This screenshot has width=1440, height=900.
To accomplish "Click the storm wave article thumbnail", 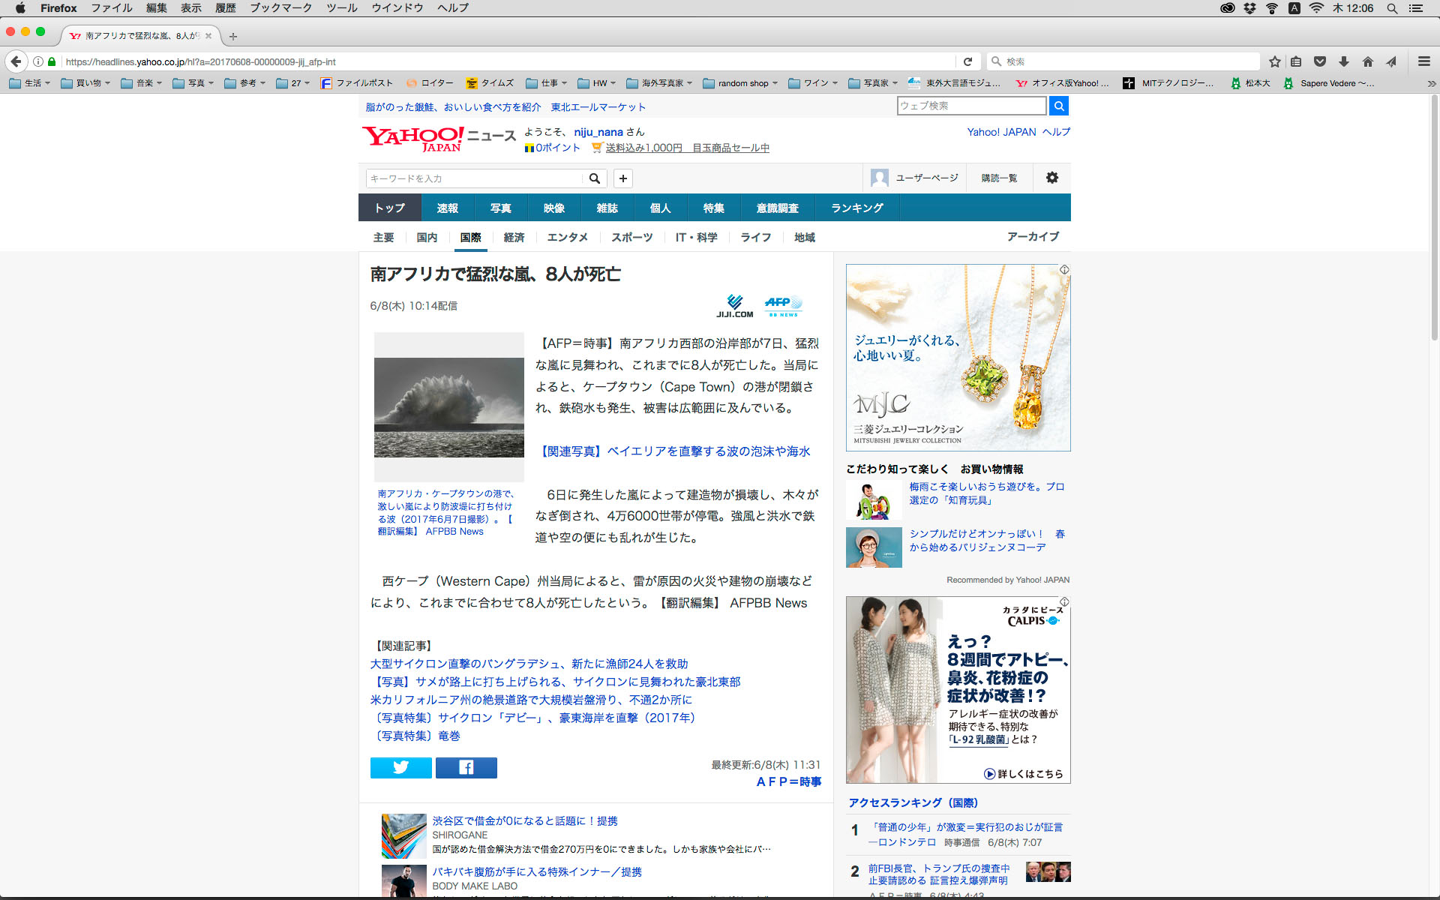I will [448, 407].
